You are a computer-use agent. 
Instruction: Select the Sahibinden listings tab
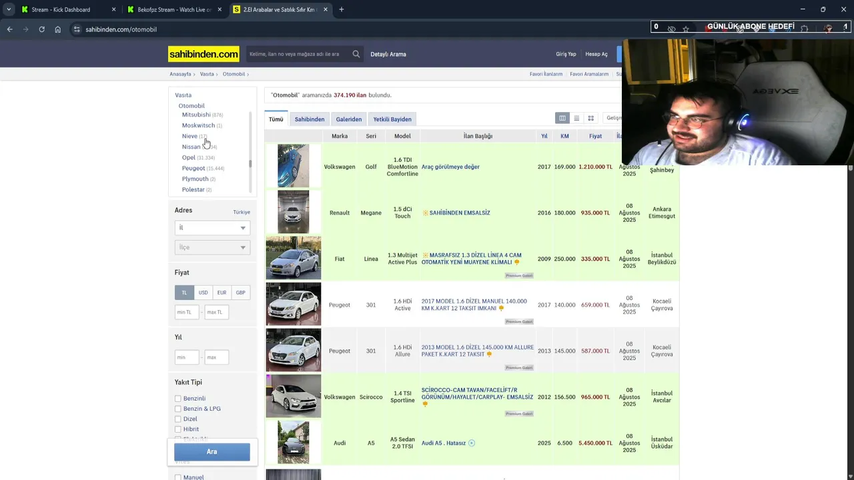pos(310,119)
